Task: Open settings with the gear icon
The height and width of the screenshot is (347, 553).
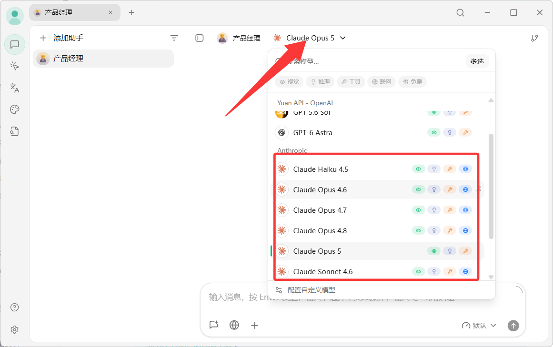Action: tap(14, 329)
